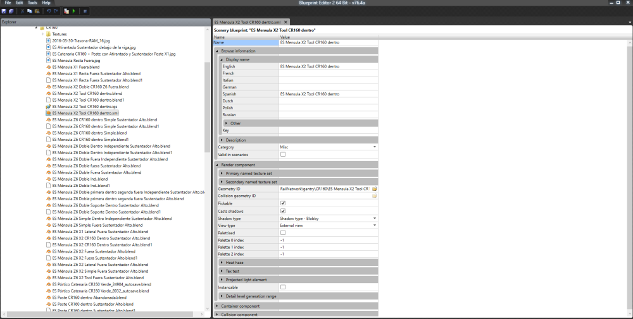Expand Projected light element section
This screenshot has width=633, height=319.
click(x=222, y=280)
